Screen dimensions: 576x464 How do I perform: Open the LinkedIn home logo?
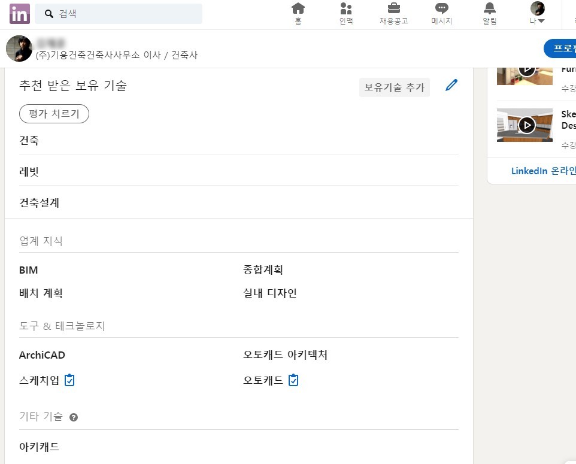tap(20, 14)
